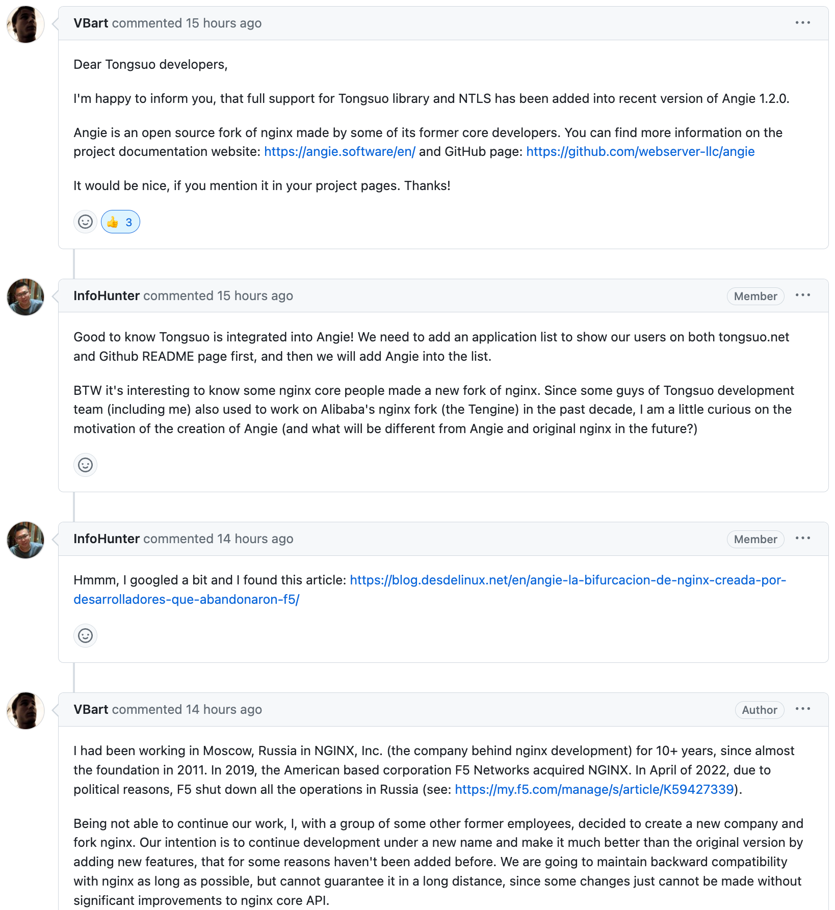This screenshot has height=910, width=835.
Task: Open InfoHunter's profile from 15 hours comment header
Action: tap(107, 296)
